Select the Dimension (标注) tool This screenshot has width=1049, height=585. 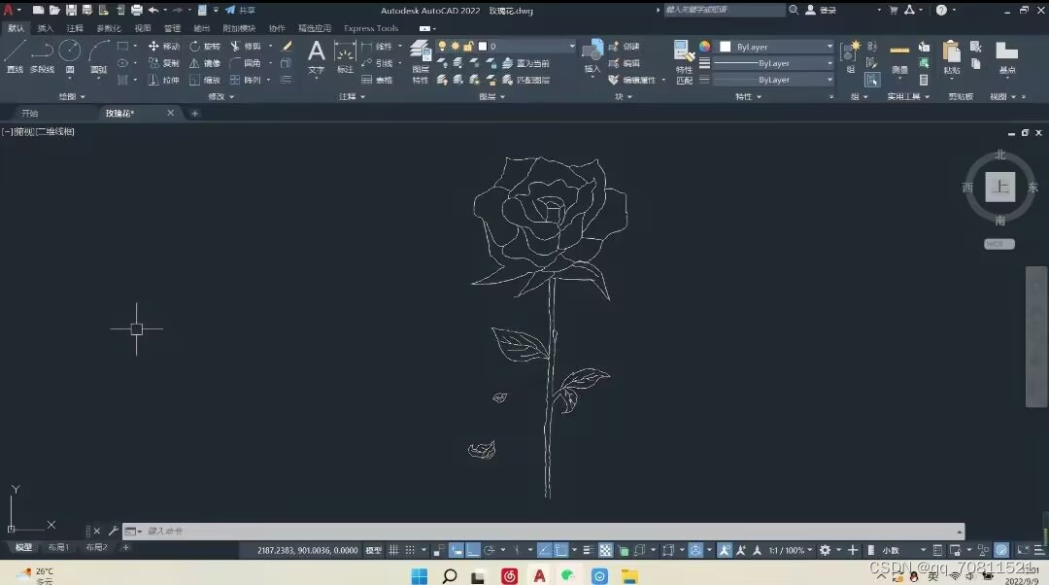[x=345, y=56]
